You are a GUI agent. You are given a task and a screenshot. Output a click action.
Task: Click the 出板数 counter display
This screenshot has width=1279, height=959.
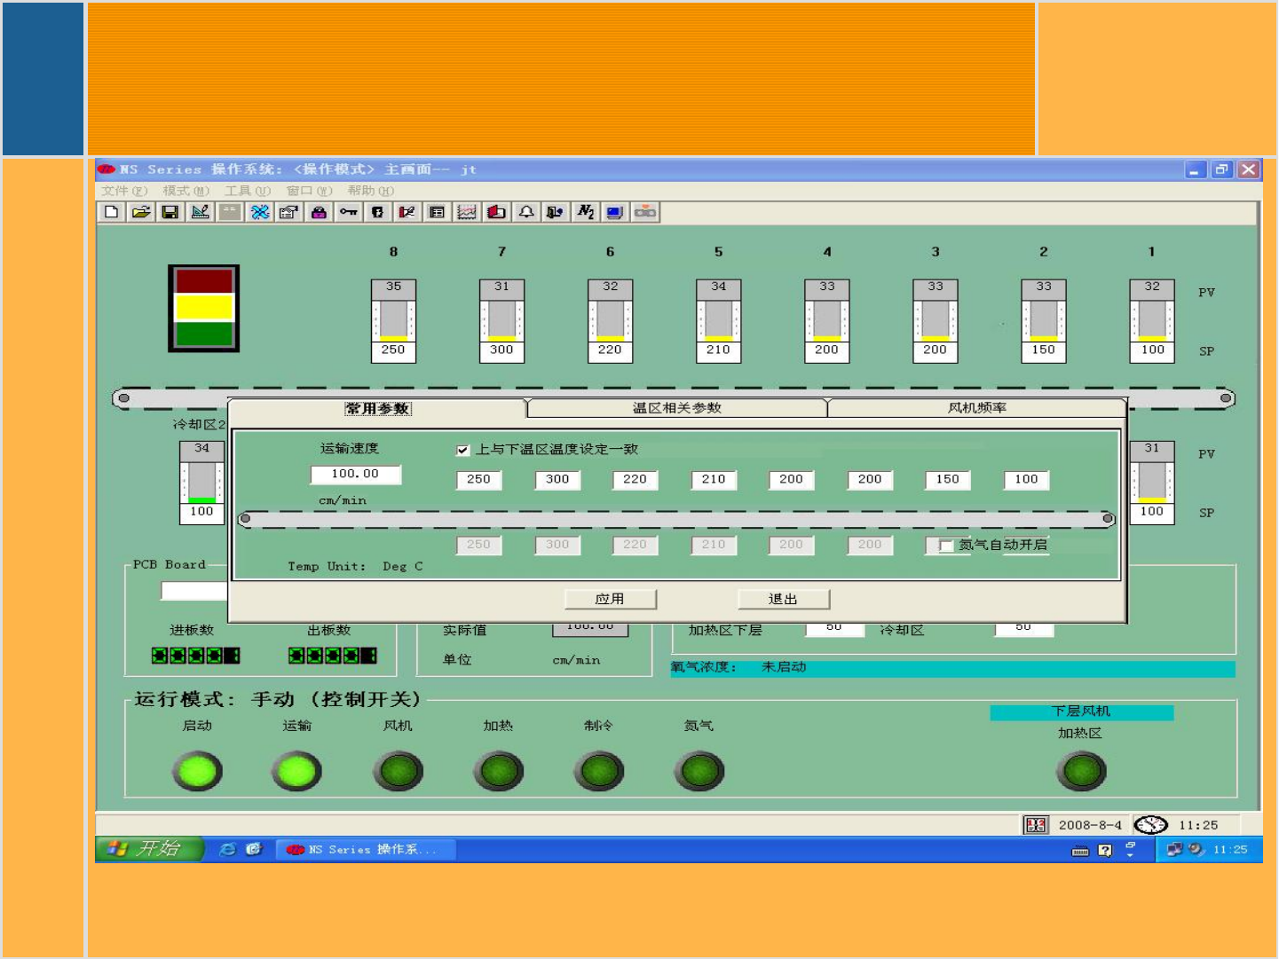(332, 656)
